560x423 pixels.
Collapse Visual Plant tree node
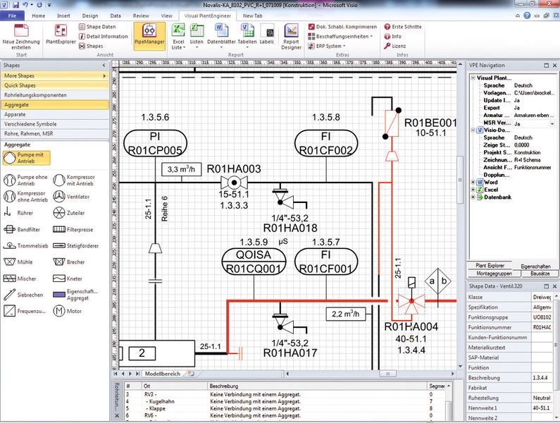point(473,78)
